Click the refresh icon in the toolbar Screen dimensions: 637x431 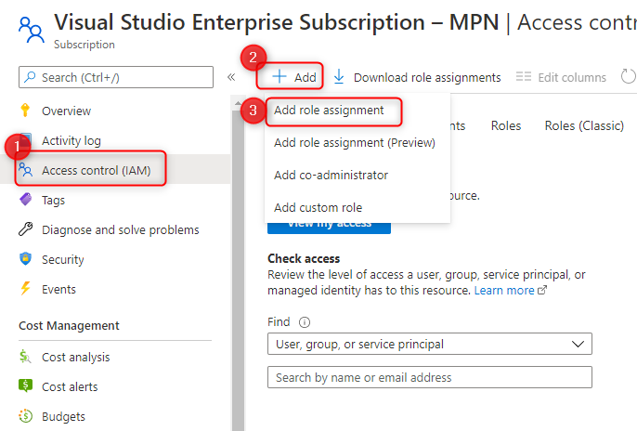coord(628,76)
